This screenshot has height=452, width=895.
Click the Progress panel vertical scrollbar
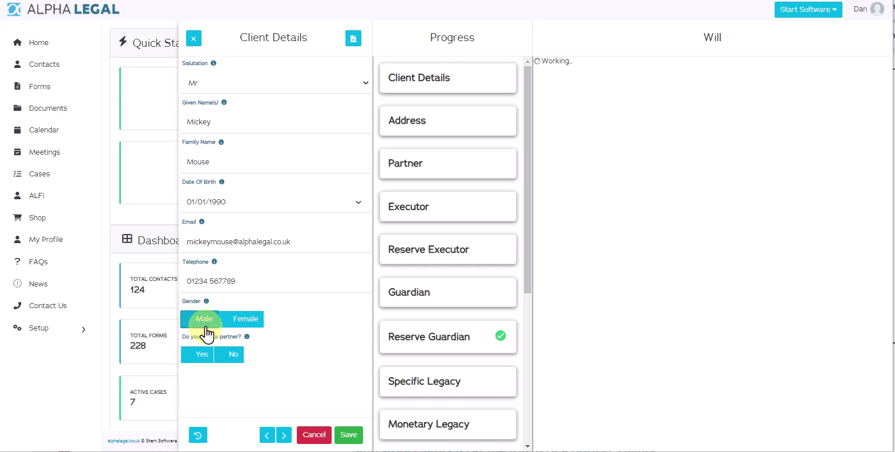[x=527, y=177]
